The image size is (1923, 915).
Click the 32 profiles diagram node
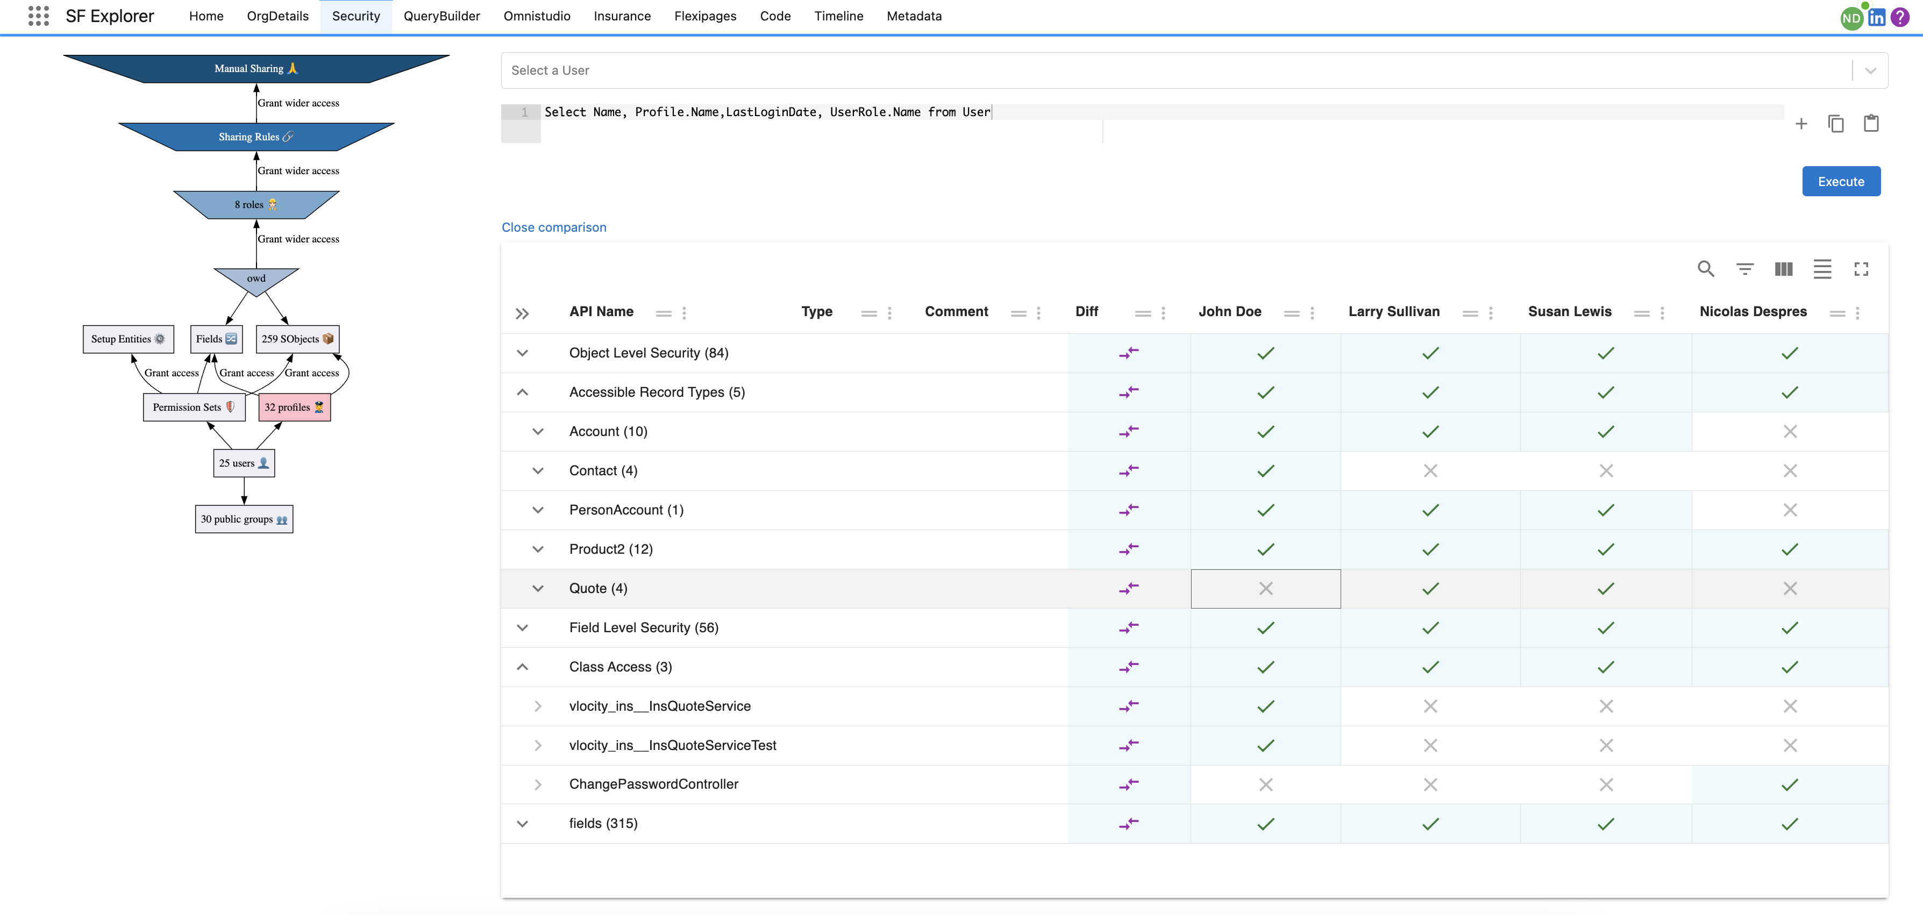[x=295, y=408]
